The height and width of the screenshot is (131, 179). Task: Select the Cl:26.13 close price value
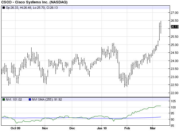coord(52,8)
